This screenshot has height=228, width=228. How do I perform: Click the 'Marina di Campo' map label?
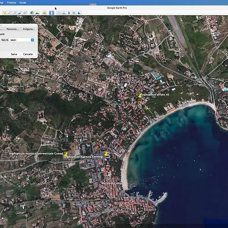(x=111, y=183)
